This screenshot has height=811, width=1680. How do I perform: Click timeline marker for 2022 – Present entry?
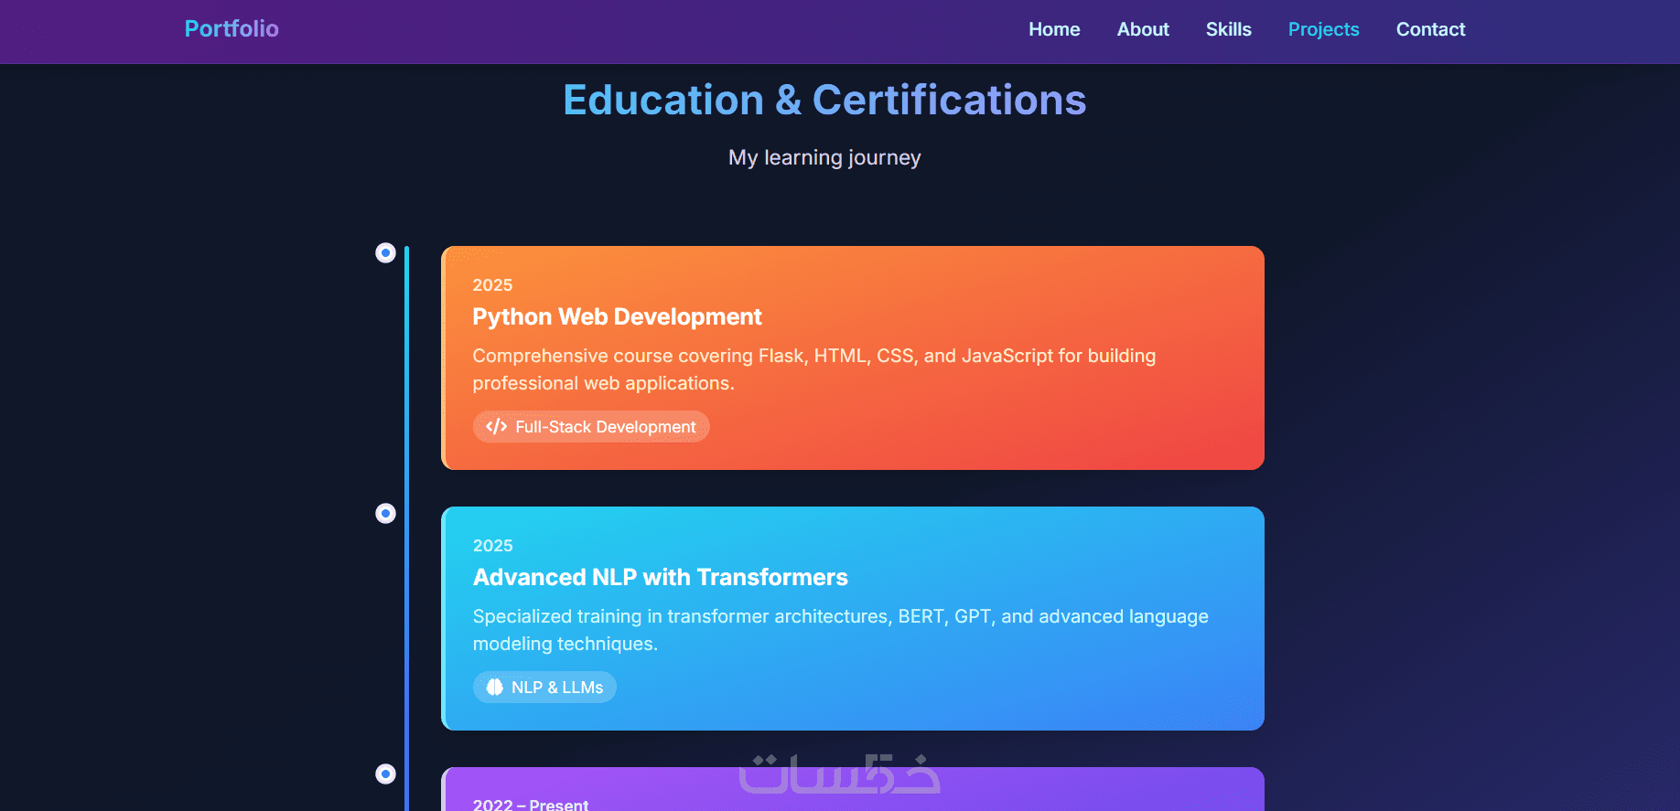pyautogui.click(x=386, y=774)
